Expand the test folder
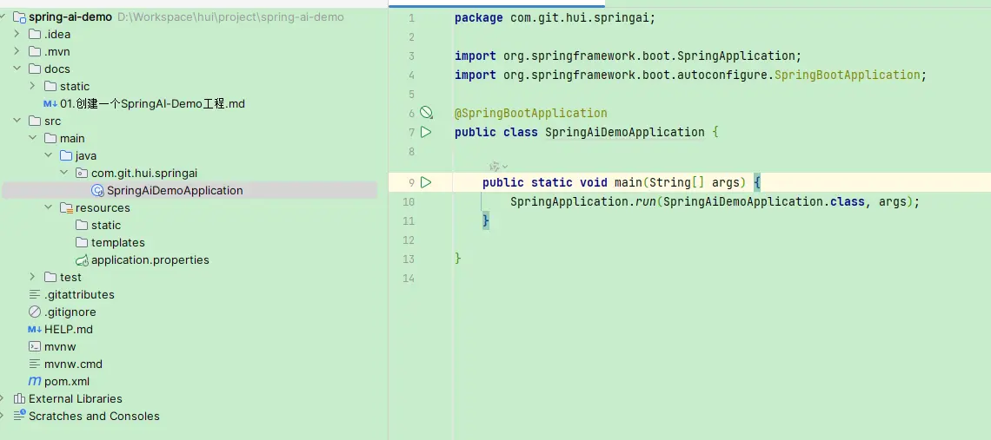This screenshot has height=440, width=991. [33, 277]
